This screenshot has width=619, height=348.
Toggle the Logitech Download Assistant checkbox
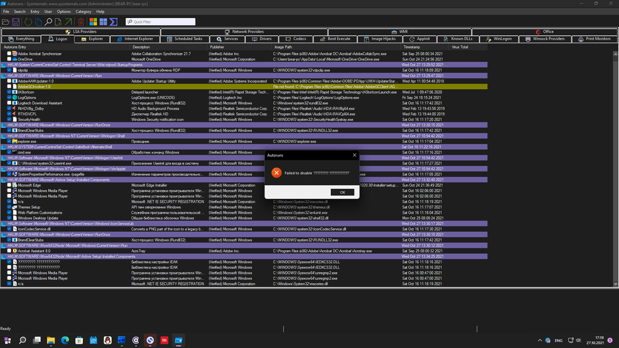[x=9, y=103]
